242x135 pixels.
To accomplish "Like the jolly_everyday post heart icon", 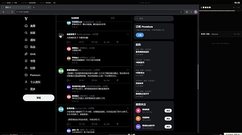I will [93, 42].
